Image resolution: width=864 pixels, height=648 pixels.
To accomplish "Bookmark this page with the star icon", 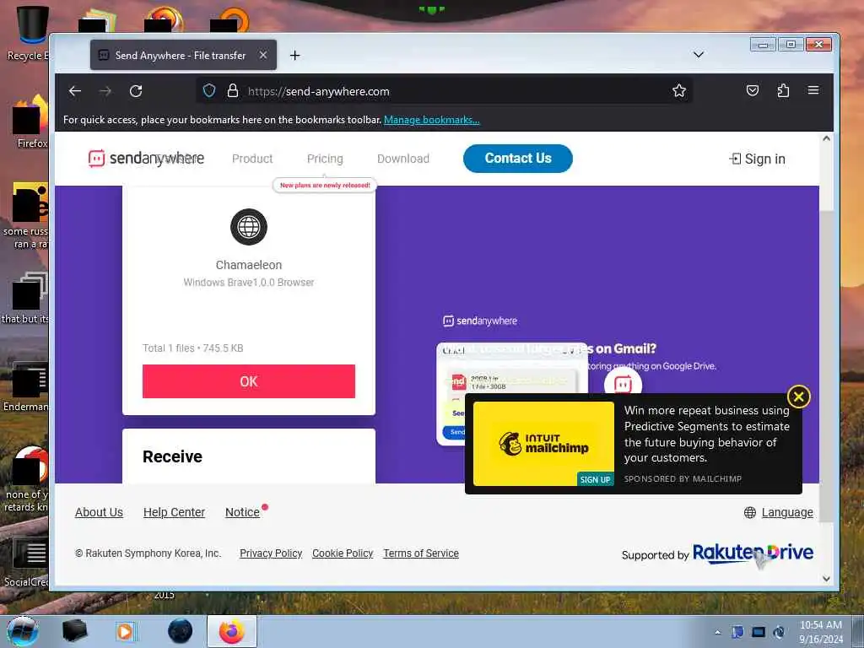I will coord(679,90).
